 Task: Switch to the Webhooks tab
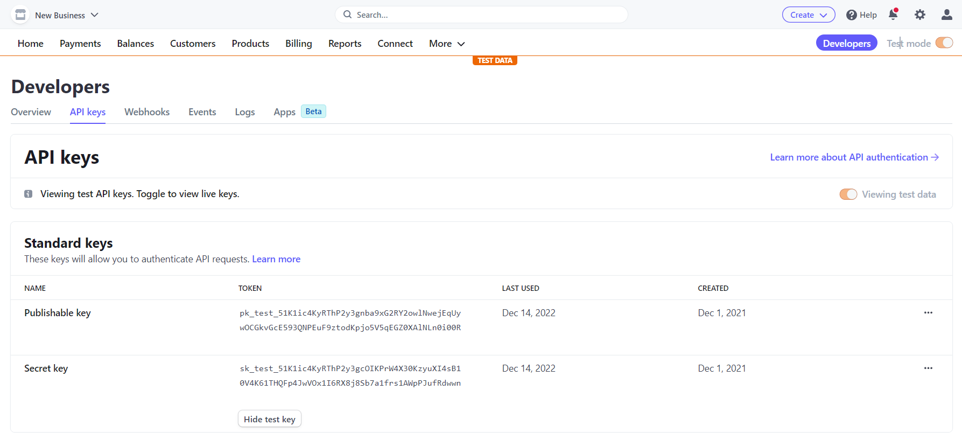(147, 112)
